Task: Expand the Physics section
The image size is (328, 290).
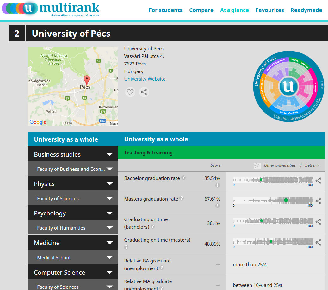Action: point(72,183)
